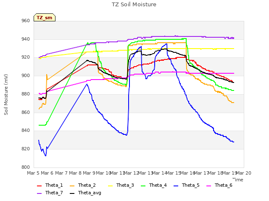Click the 860 y-axis tick label
This screenshot has width=269, height=201.
click(x=26, y=112)
